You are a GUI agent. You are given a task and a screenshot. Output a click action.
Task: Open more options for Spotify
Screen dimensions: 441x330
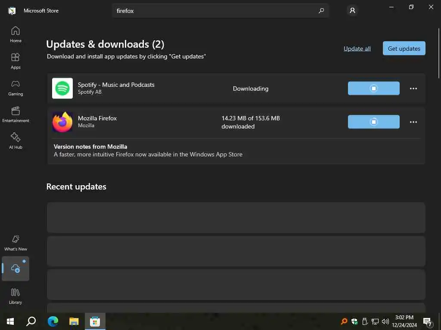413,89
